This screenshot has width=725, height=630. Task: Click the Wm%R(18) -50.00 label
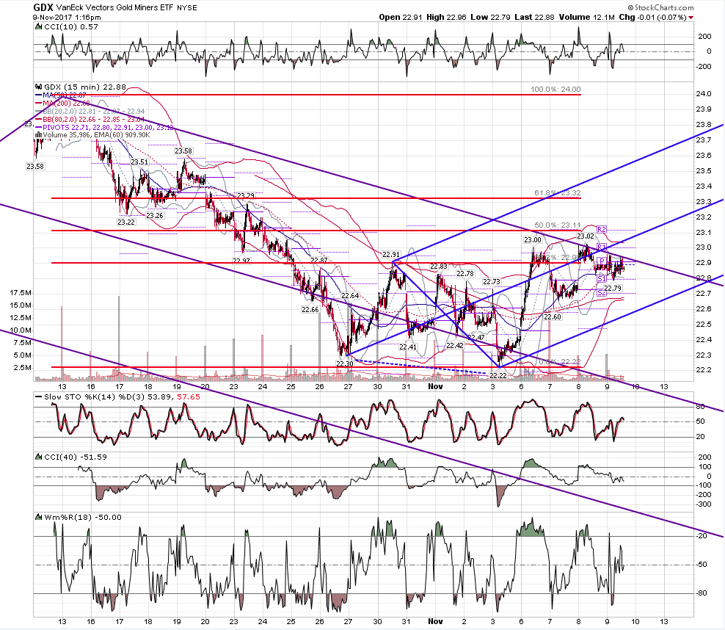click(83, 517)
